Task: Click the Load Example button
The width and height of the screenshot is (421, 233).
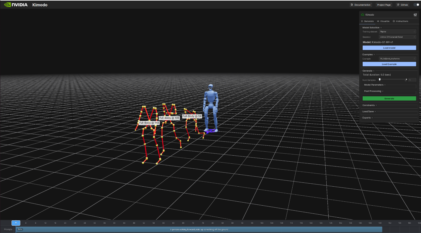Action: [389, 64]
